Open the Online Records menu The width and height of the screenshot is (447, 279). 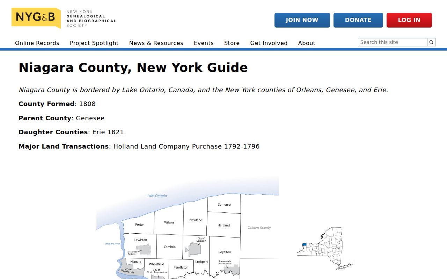[x=37, y=43]
